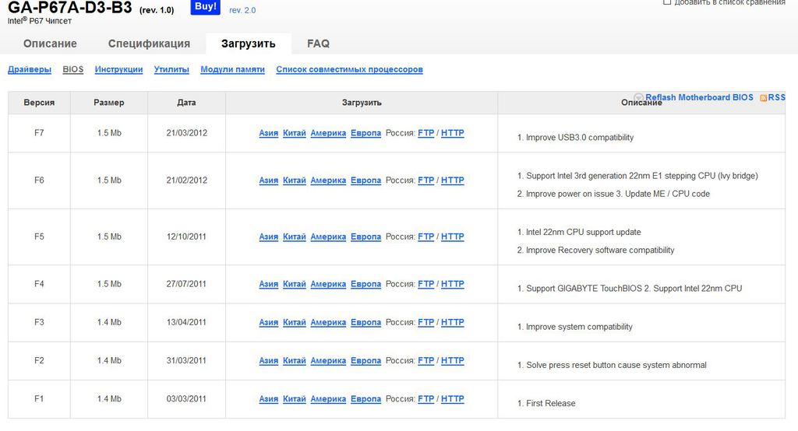Select the F7 version cell
Screen dimensions: 798x431
coord(39,133)
